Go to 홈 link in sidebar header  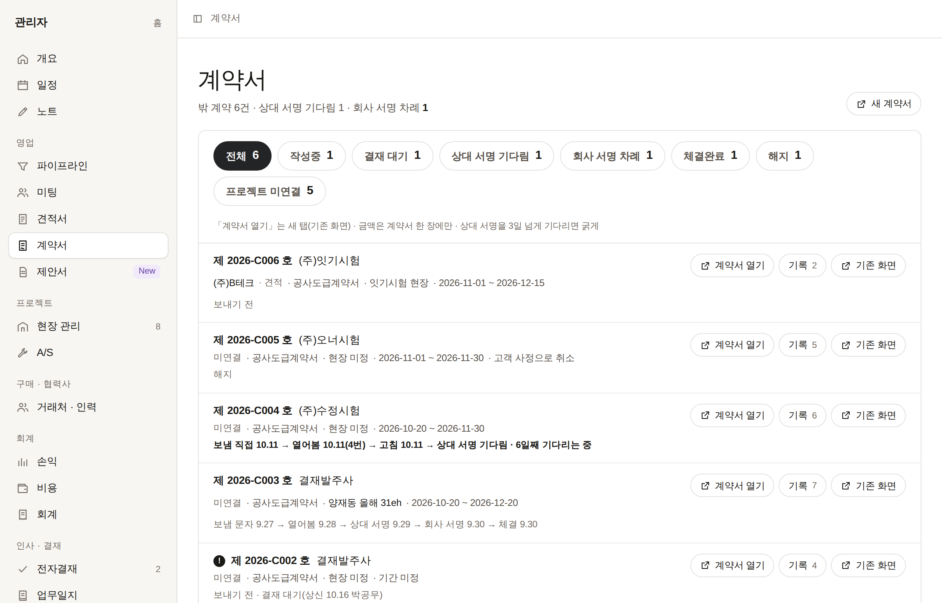point(157,23)
